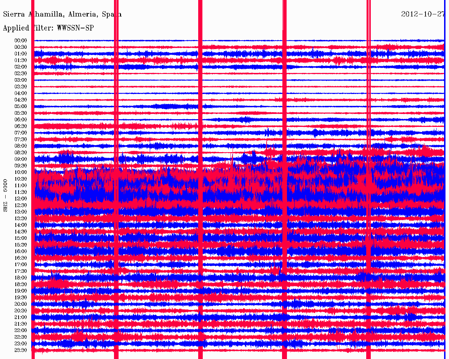Click the 01:00 time label

[21, 54]
